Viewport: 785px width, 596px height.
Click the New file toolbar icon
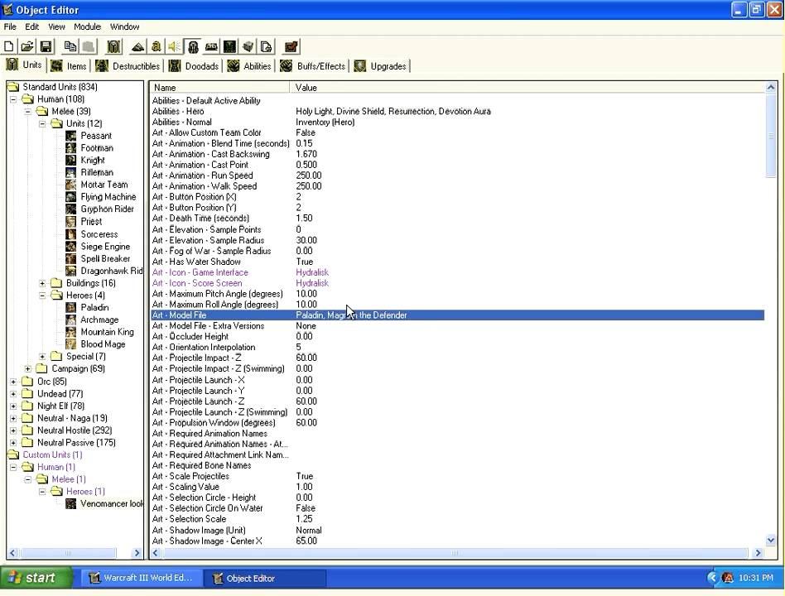(x=9, y=47)
